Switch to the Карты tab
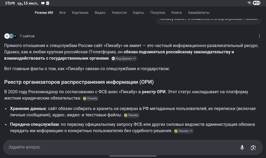Viewport: 266px width, 158px height. pos(138,12)
